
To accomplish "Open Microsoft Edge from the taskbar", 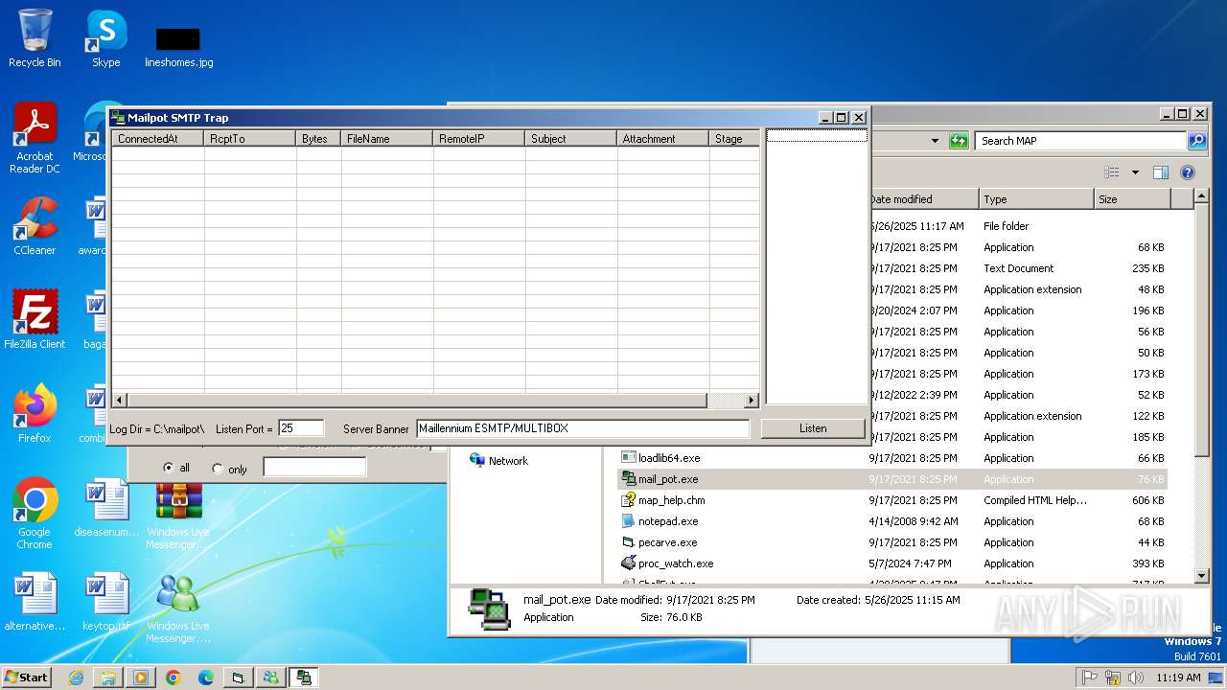I will [206, 678].
